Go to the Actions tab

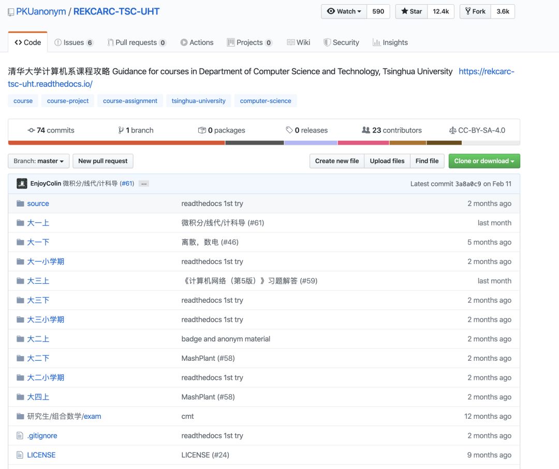(197, 42)
